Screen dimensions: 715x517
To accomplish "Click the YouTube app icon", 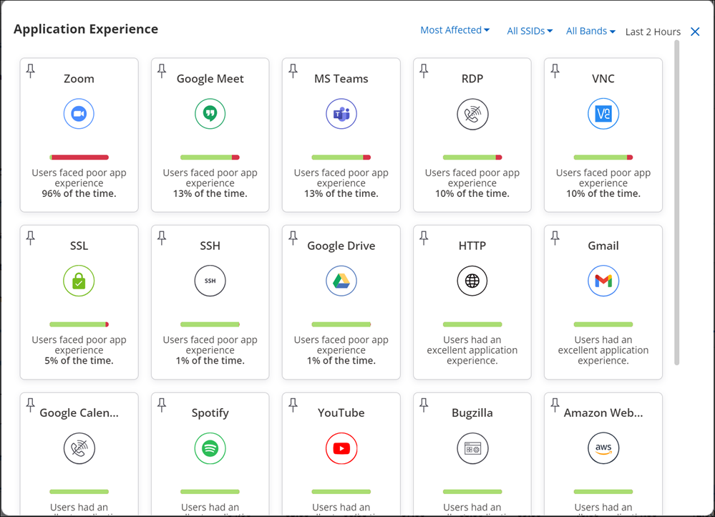I will click(x=341, y=448).
